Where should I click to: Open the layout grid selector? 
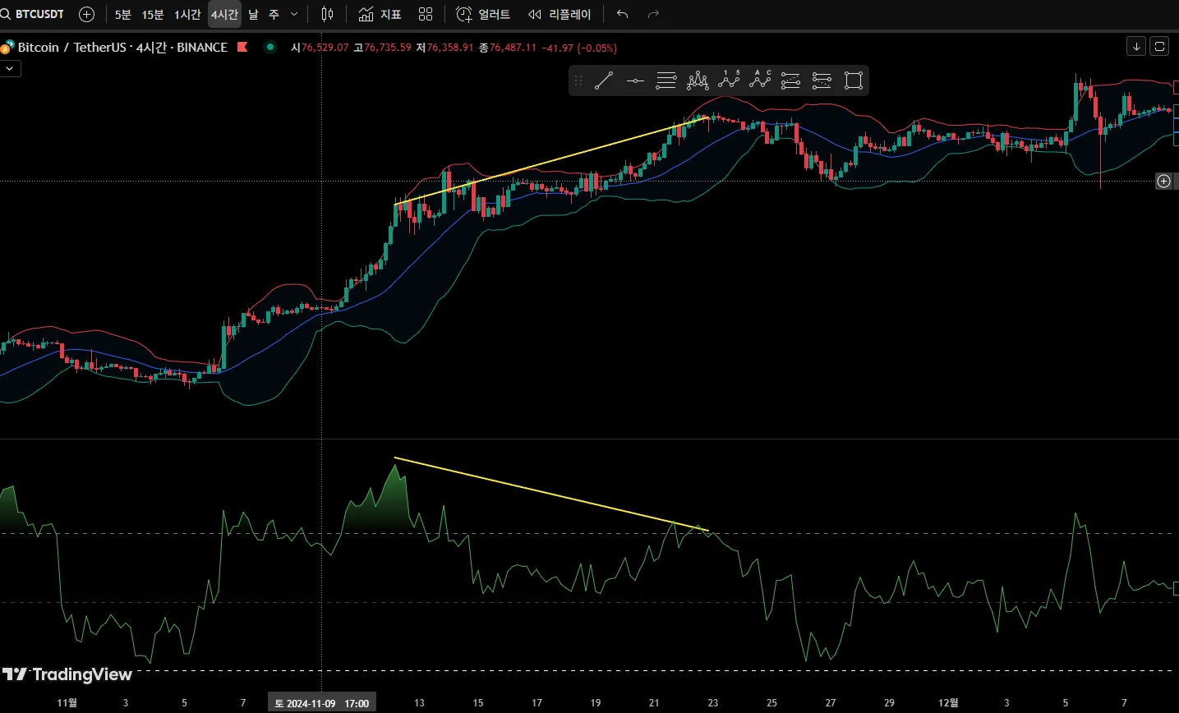[x=426, y=14]
